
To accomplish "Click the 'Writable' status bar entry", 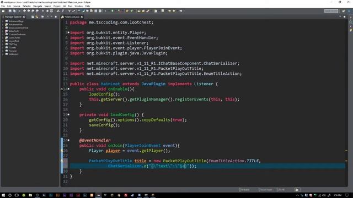I will (245, 190).
